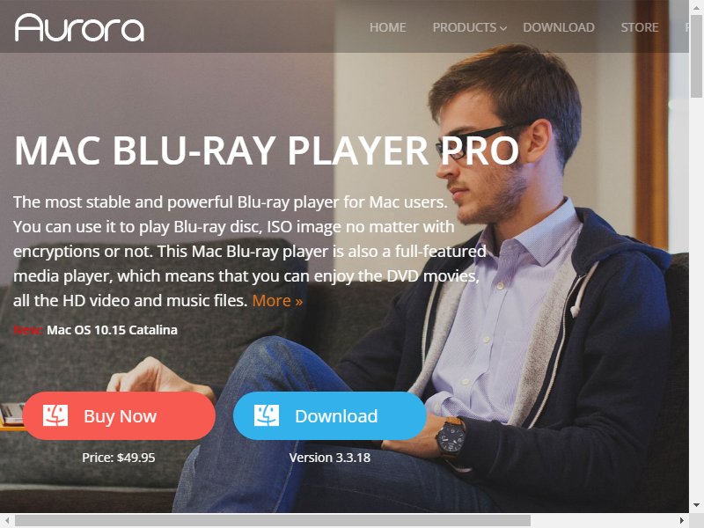
Task: Click the vertical scrollbar down arrow
Action: point(696,505)
